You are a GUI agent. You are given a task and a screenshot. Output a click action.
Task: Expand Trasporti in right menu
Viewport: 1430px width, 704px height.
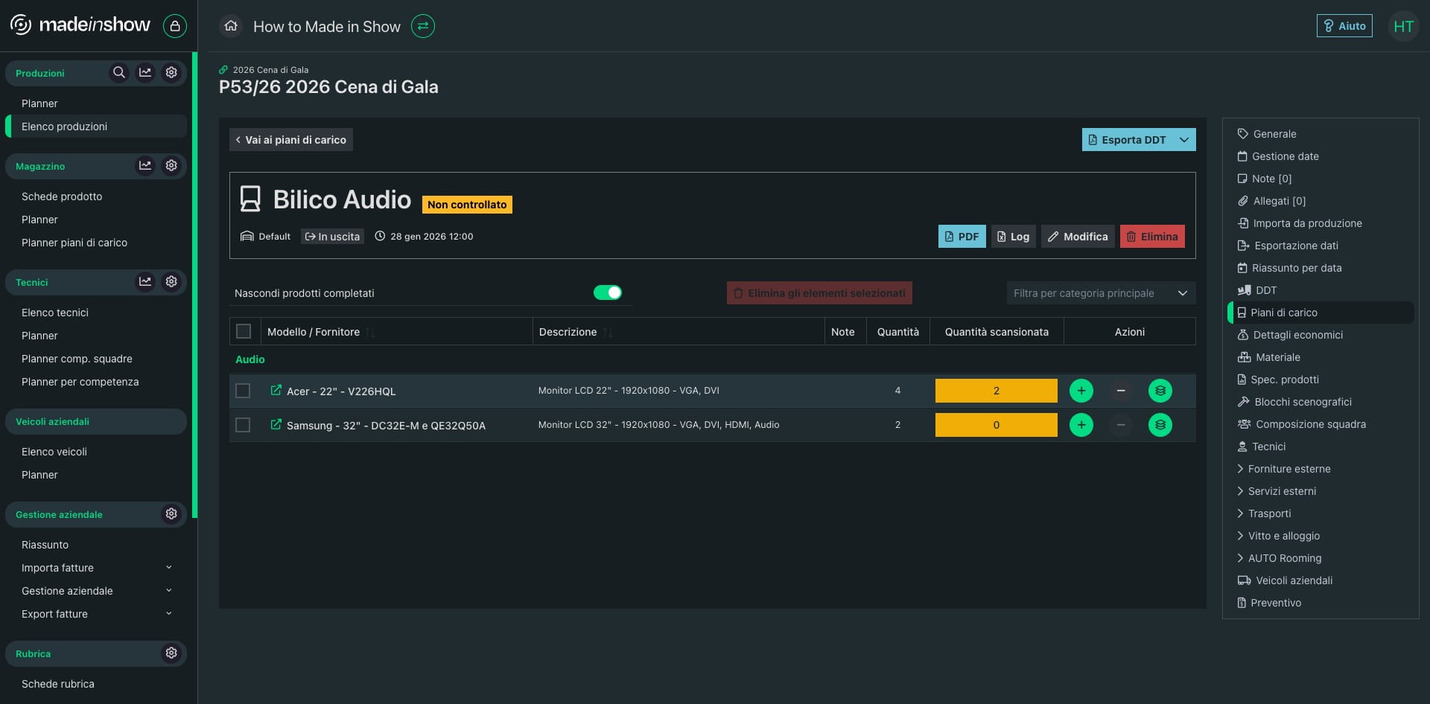pos(1264,513)
